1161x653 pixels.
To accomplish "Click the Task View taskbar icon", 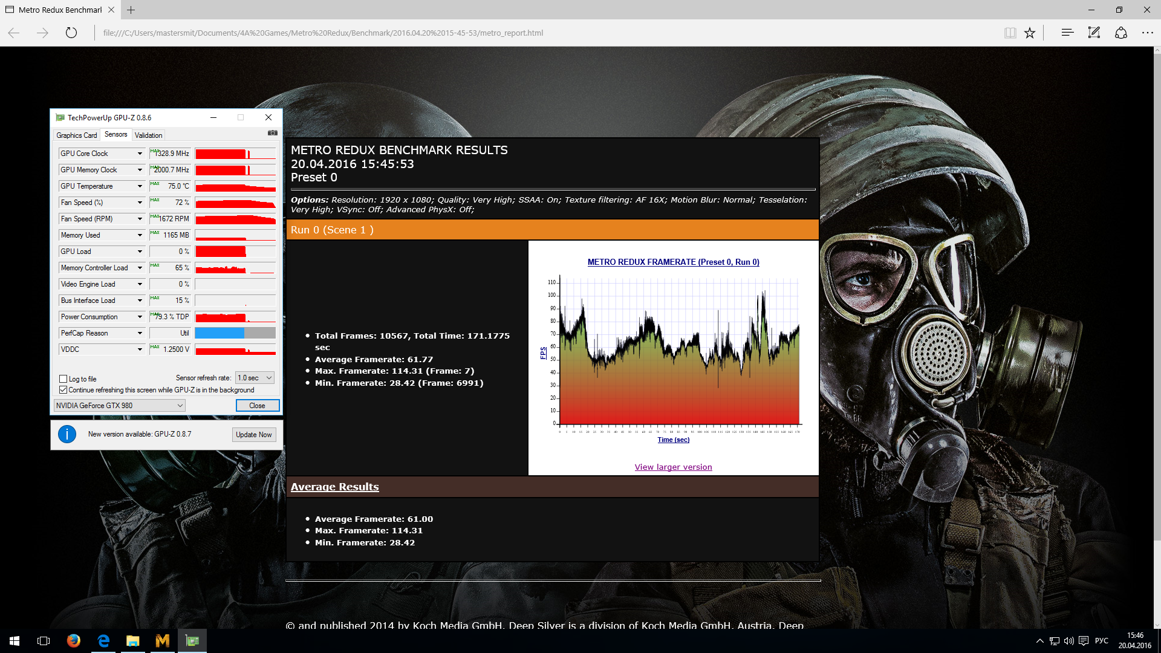I will 44,641.
